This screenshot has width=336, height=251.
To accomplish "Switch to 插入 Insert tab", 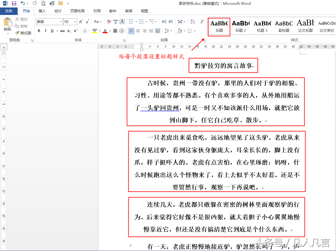I will 42,11.
